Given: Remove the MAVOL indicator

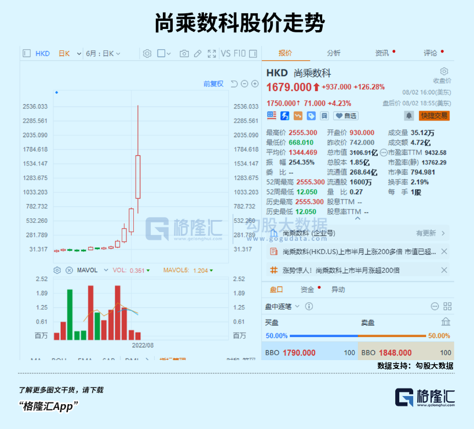Looking at the screenshot, I should tap(69, 270).
